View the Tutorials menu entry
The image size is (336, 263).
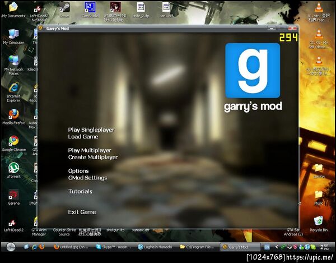pyautogui.click(x=80, y=191)
